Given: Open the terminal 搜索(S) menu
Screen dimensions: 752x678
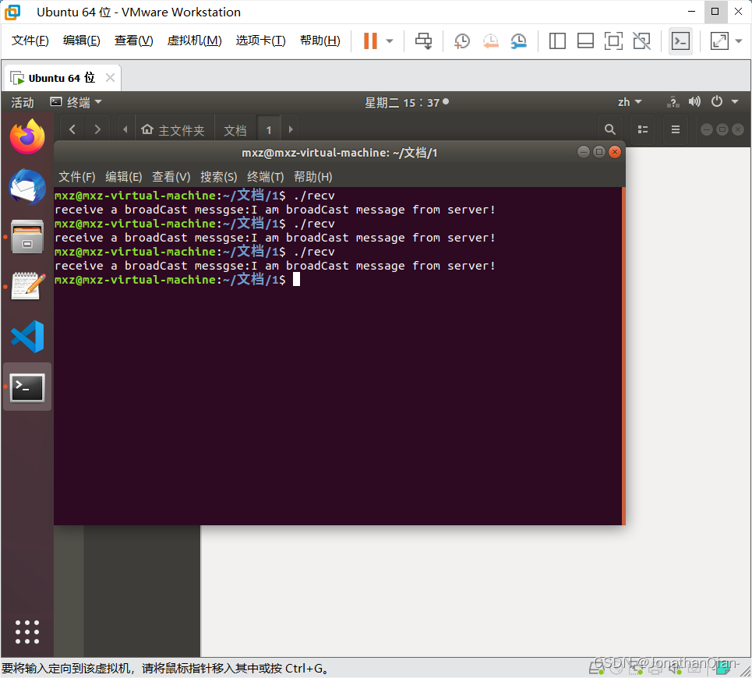Looking at the screenshot, I should pyautogui.click(x=218, y=177).
